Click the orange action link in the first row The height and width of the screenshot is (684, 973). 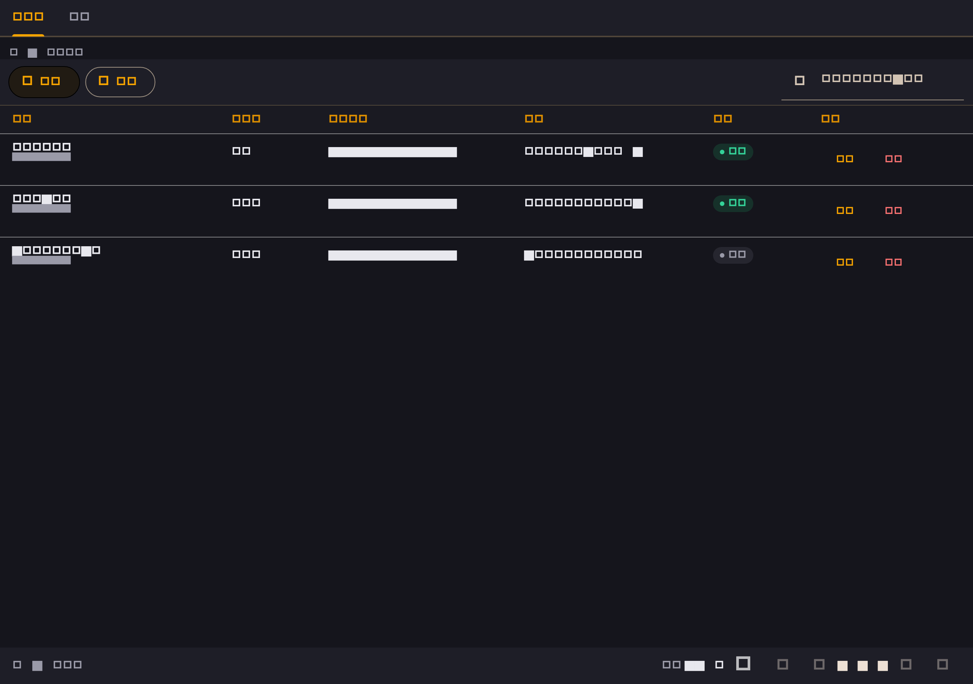coord(845,159)
